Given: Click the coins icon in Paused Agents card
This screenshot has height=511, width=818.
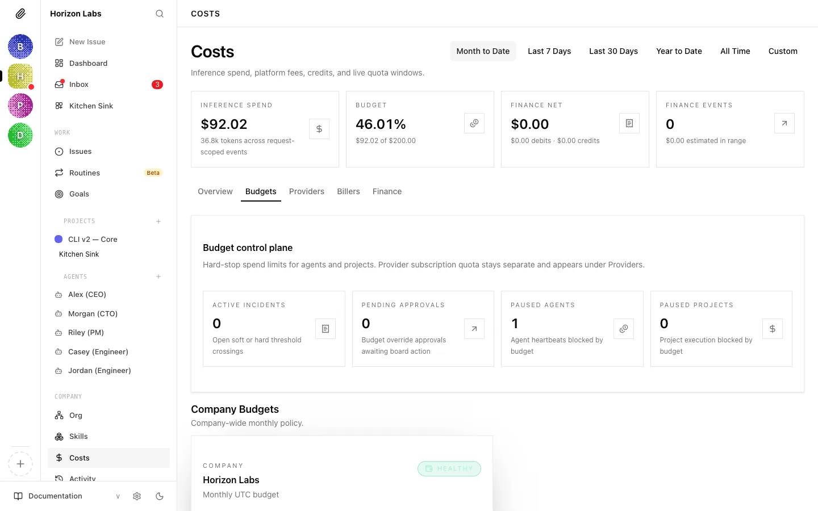Looking at the screenshot, I should [x=624, y=329].
